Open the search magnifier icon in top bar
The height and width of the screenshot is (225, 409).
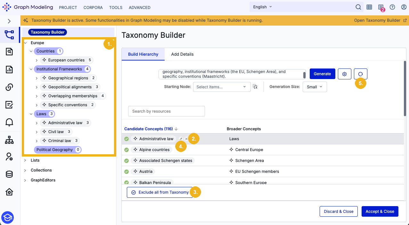(358, 7)
